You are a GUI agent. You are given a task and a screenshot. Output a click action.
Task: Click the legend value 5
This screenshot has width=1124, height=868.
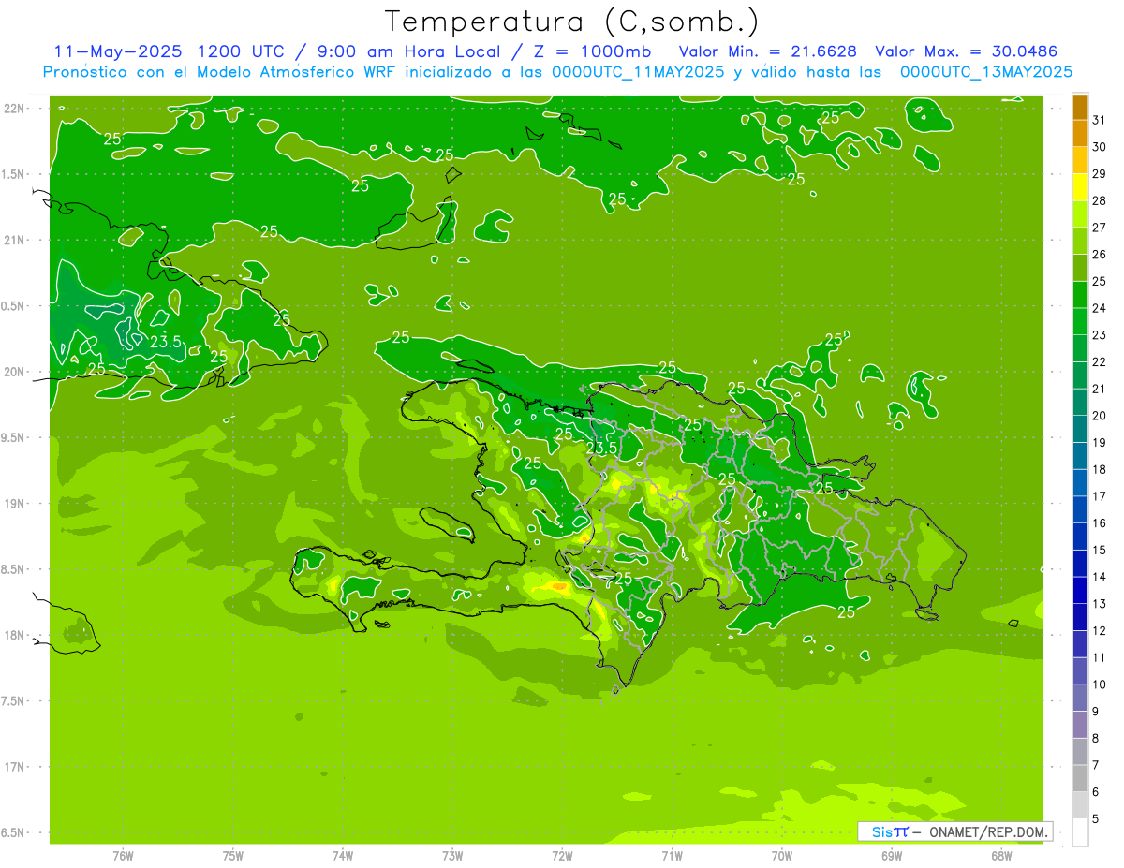tap(1096, 819)
